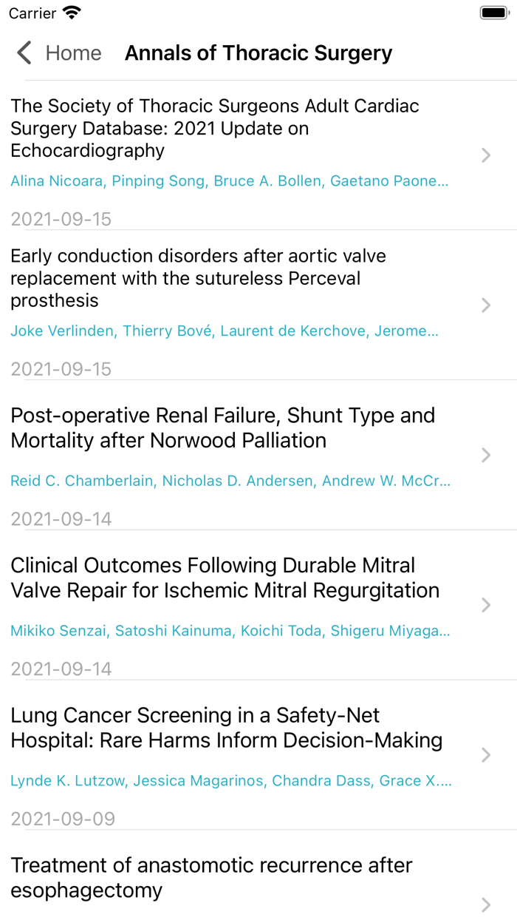Open the 2021 Update on Echocardiography article
This screenshot has height=920, width=517.
coord(215,128)
